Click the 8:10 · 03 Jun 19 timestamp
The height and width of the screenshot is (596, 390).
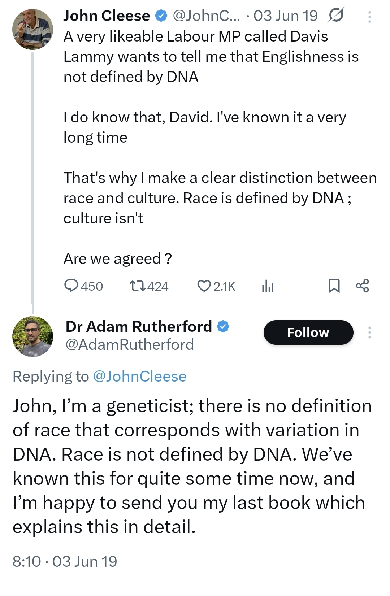coord(65,562)
